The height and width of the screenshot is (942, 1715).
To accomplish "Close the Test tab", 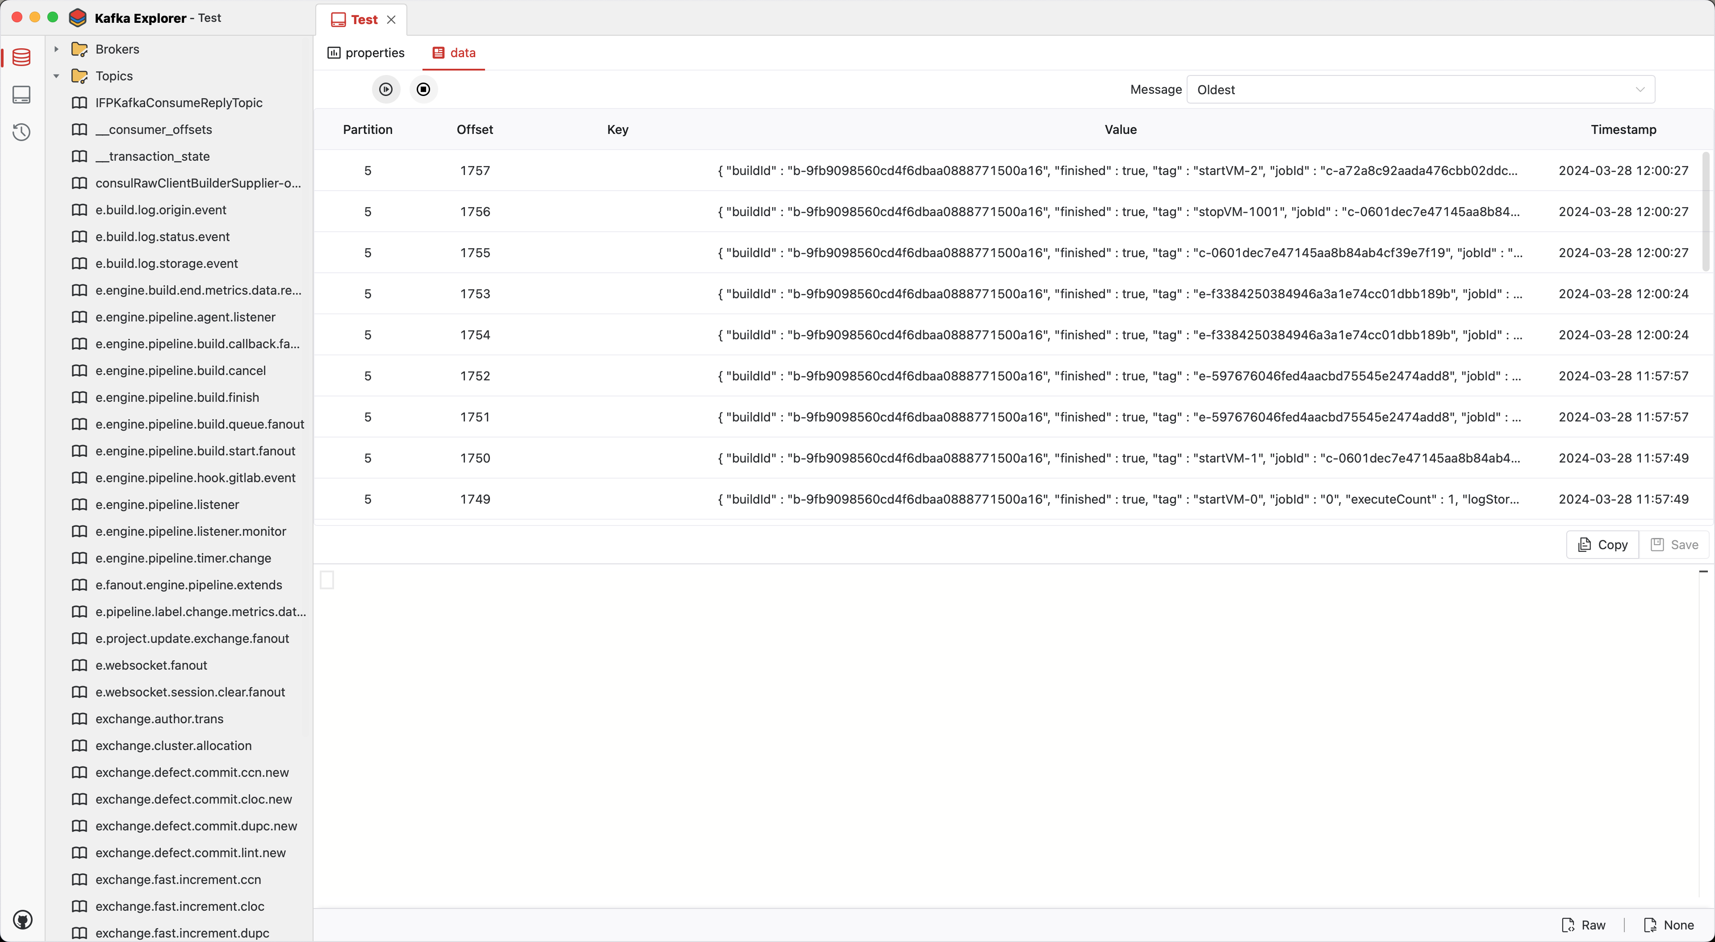I will 392,19.
